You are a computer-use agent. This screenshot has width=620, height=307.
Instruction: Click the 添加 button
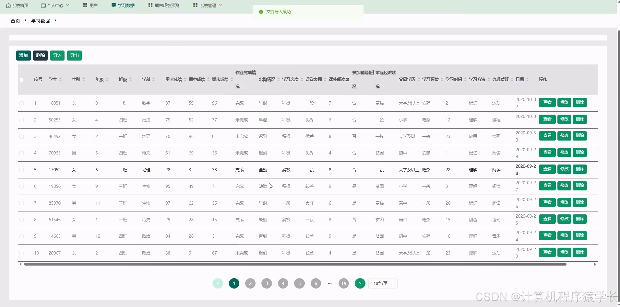(x=23, y=55)
